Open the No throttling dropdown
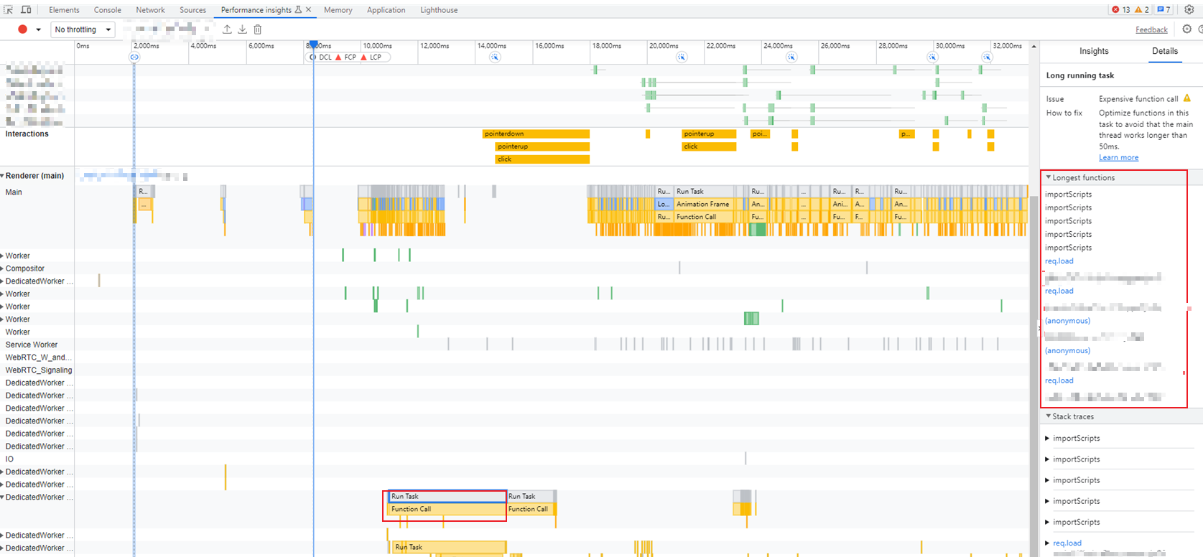 coord(83,29)
